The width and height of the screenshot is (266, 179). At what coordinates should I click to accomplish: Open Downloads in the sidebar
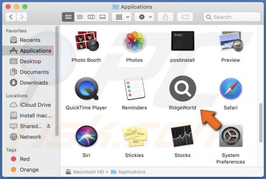click(28, 83)
